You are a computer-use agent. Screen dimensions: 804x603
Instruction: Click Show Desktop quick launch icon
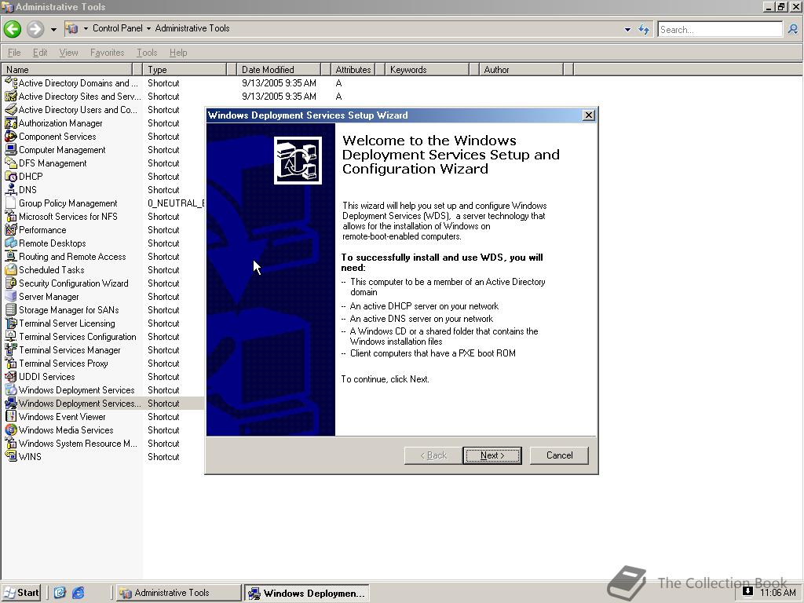(60, 593)
